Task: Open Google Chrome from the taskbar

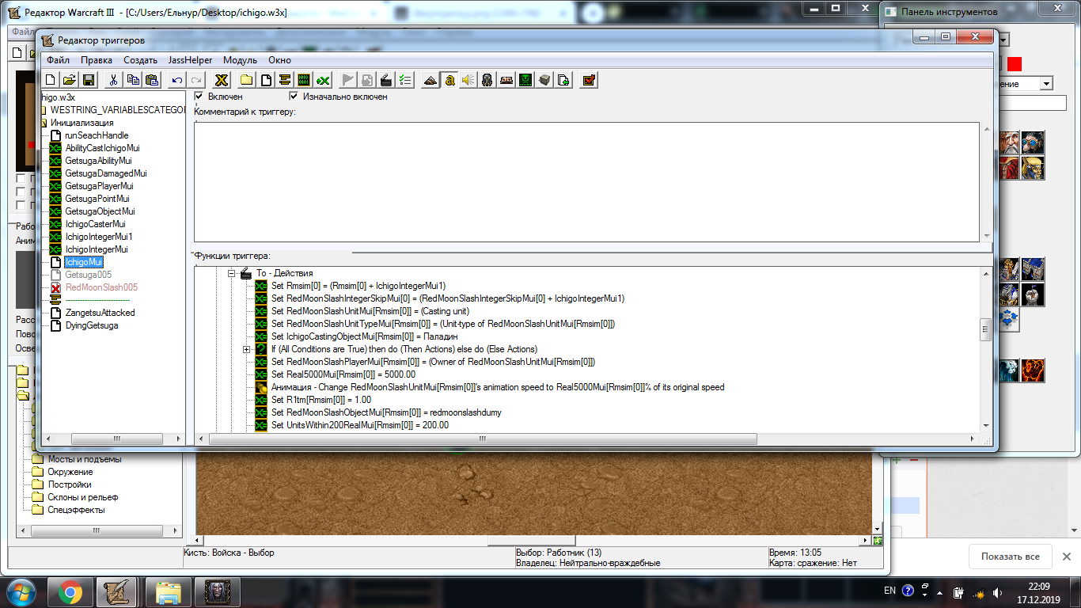Action: coord(70,591)
